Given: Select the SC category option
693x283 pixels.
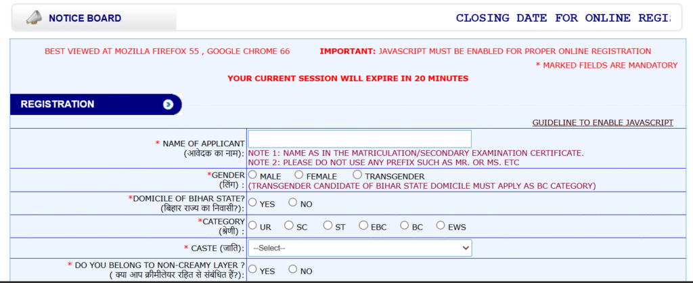Looking at the screenshot, I should tap(289, 226).
